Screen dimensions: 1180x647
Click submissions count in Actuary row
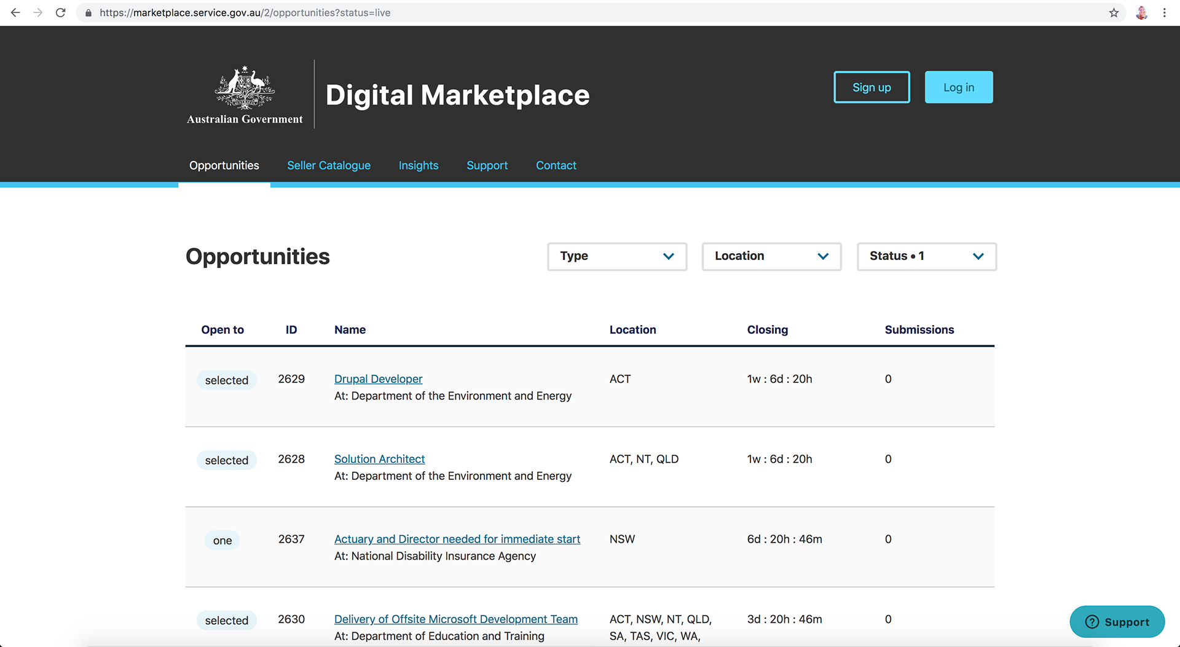coord(888,539)
